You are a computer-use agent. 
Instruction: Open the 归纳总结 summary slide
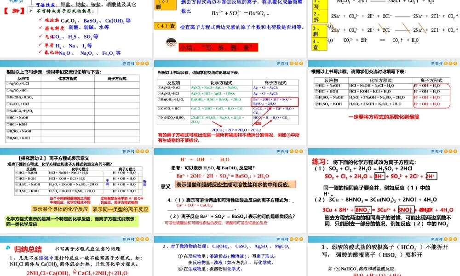76,256
